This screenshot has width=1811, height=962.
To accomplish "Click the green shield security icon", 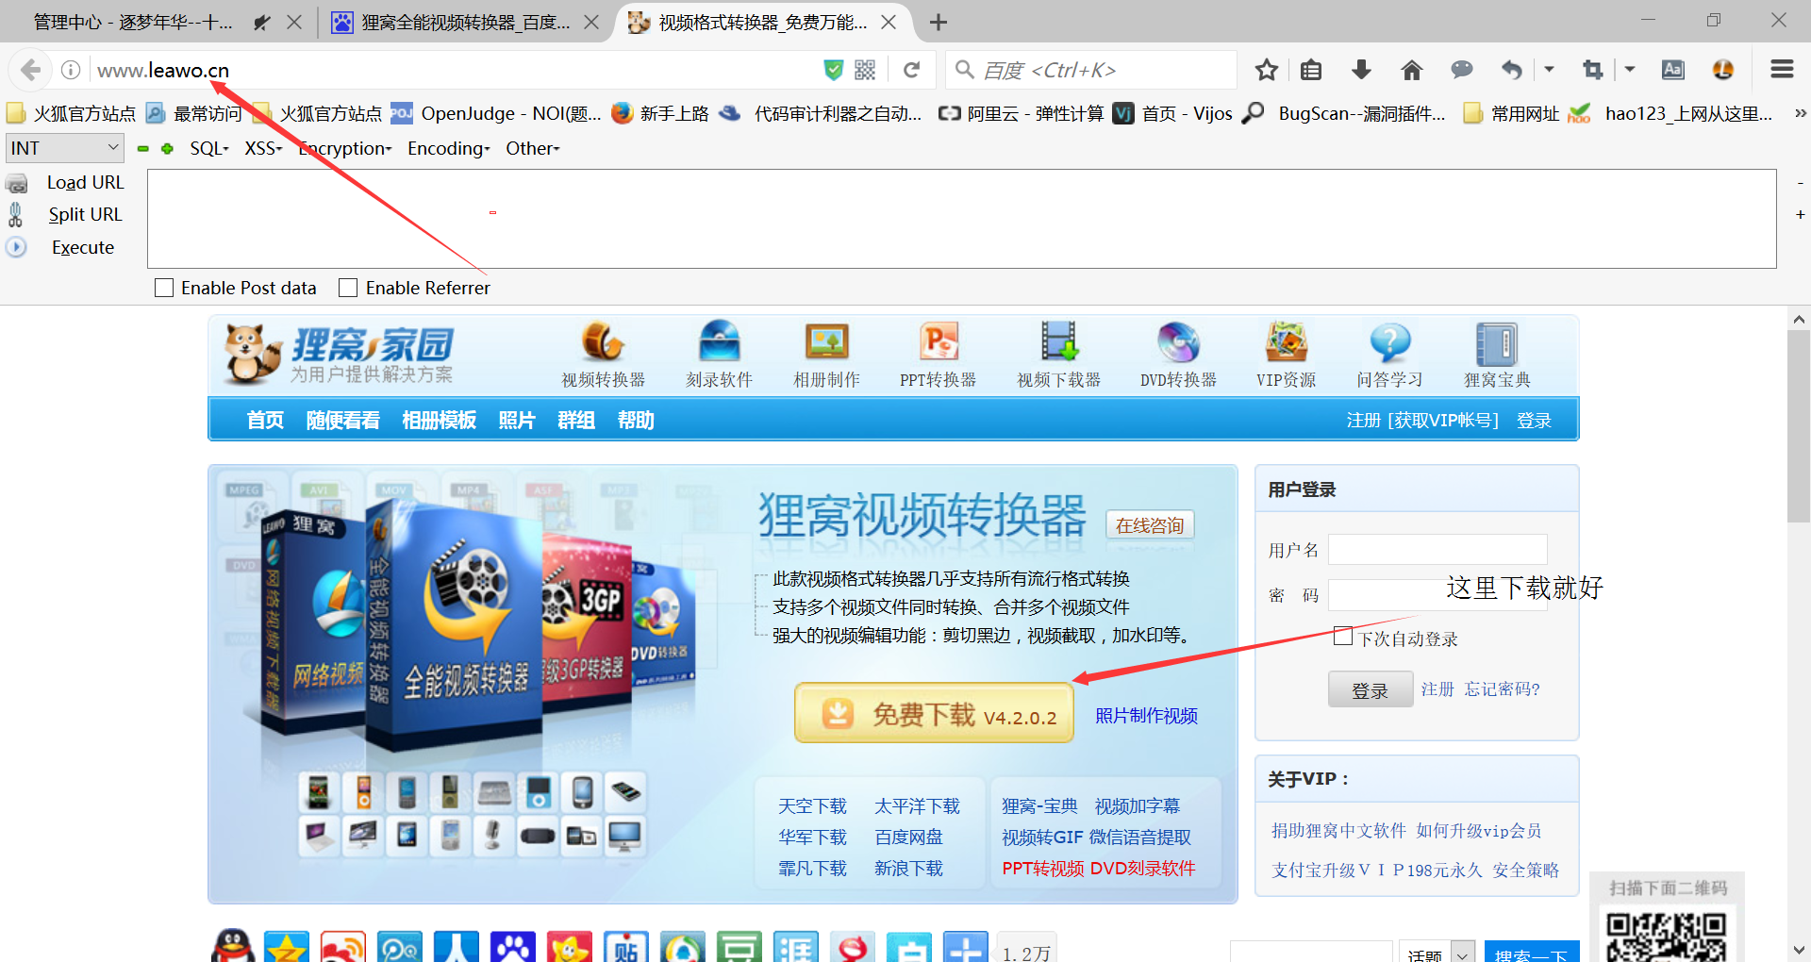I will point(834,70).
